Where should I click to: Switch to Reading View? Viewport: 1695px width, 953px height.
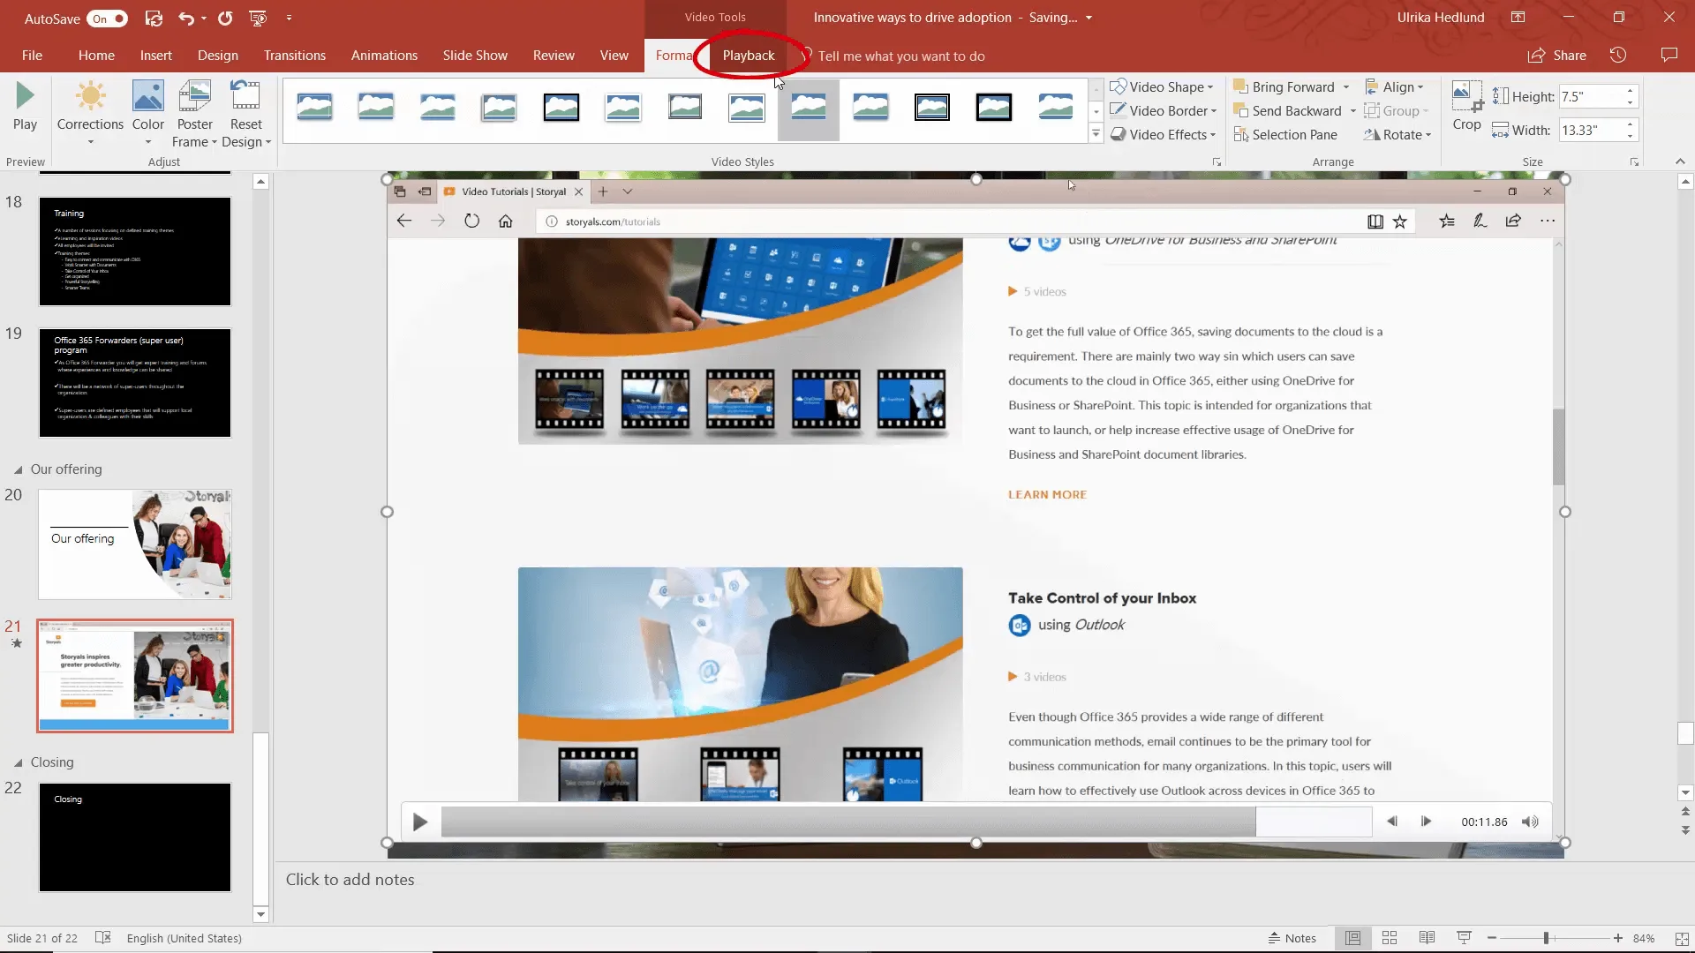pos(1427,938)
